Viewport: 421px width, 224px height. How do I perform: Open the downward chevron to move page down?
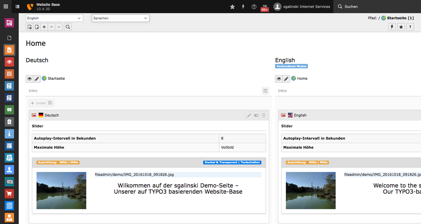(59, 27)
